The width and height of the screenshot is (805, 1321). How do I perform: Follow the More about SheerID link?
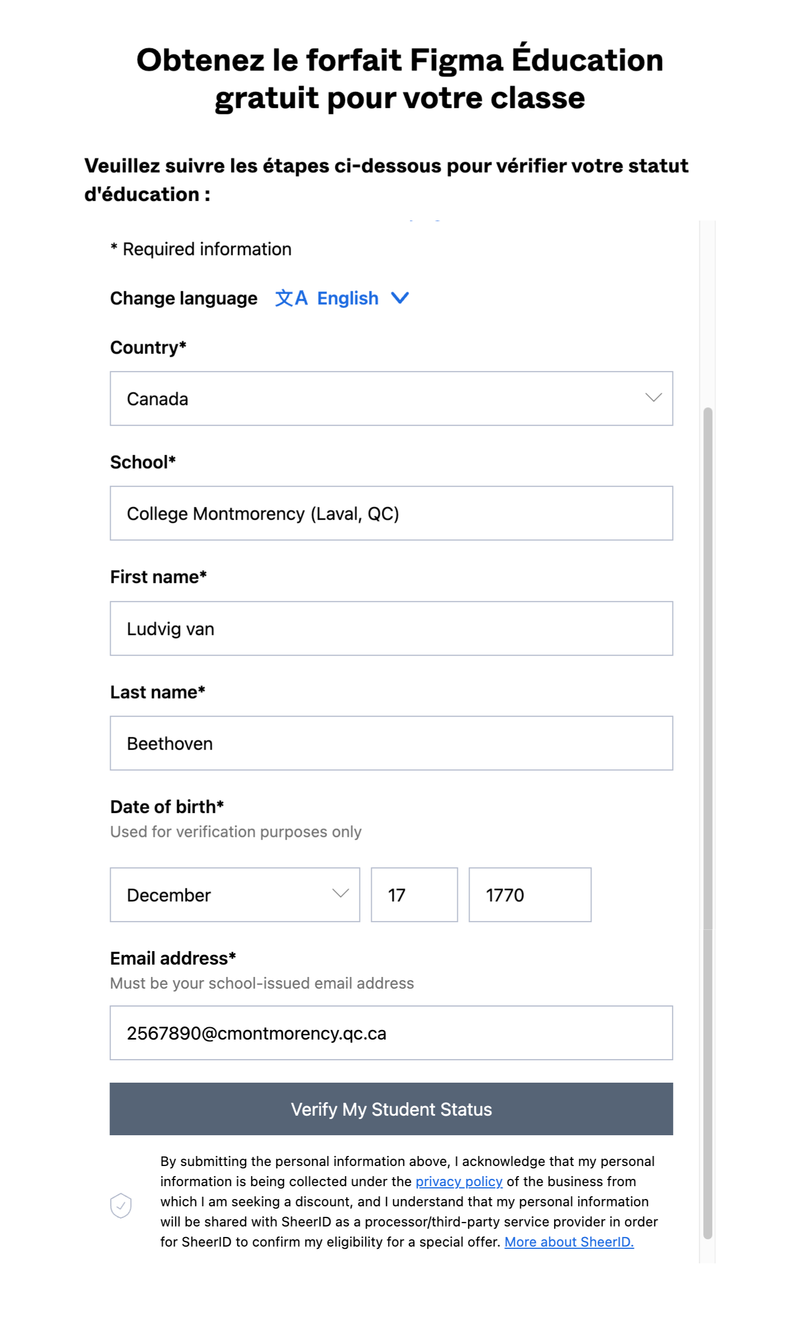pyautogui.click(x=569, y=1242)
